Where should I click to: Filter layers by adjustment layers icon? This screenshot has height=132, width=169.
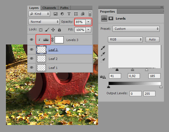click(x=62, y=14)
